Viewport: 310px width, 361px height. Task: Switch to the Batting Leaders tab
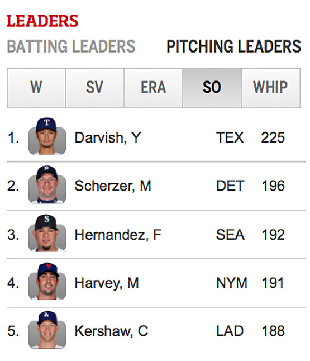pyautogui.click(x=71, y=46)
